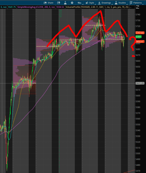The width and height of the screenshot is (146, 173).
Task: Click the 5621.09 crosshair price label
Action: 140,83
